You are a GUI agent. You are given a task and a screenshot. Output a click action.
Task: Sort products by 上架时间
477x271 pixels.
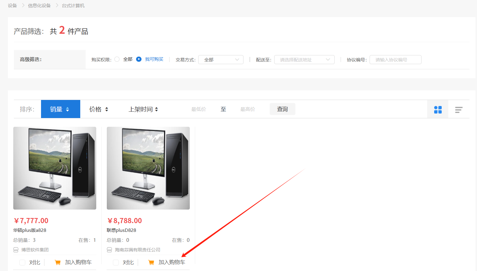click(x=143, y=109)
